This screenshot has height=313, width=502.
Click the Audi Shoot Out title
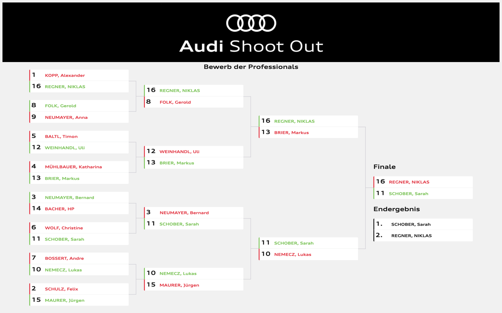click(x=251, y=46)
